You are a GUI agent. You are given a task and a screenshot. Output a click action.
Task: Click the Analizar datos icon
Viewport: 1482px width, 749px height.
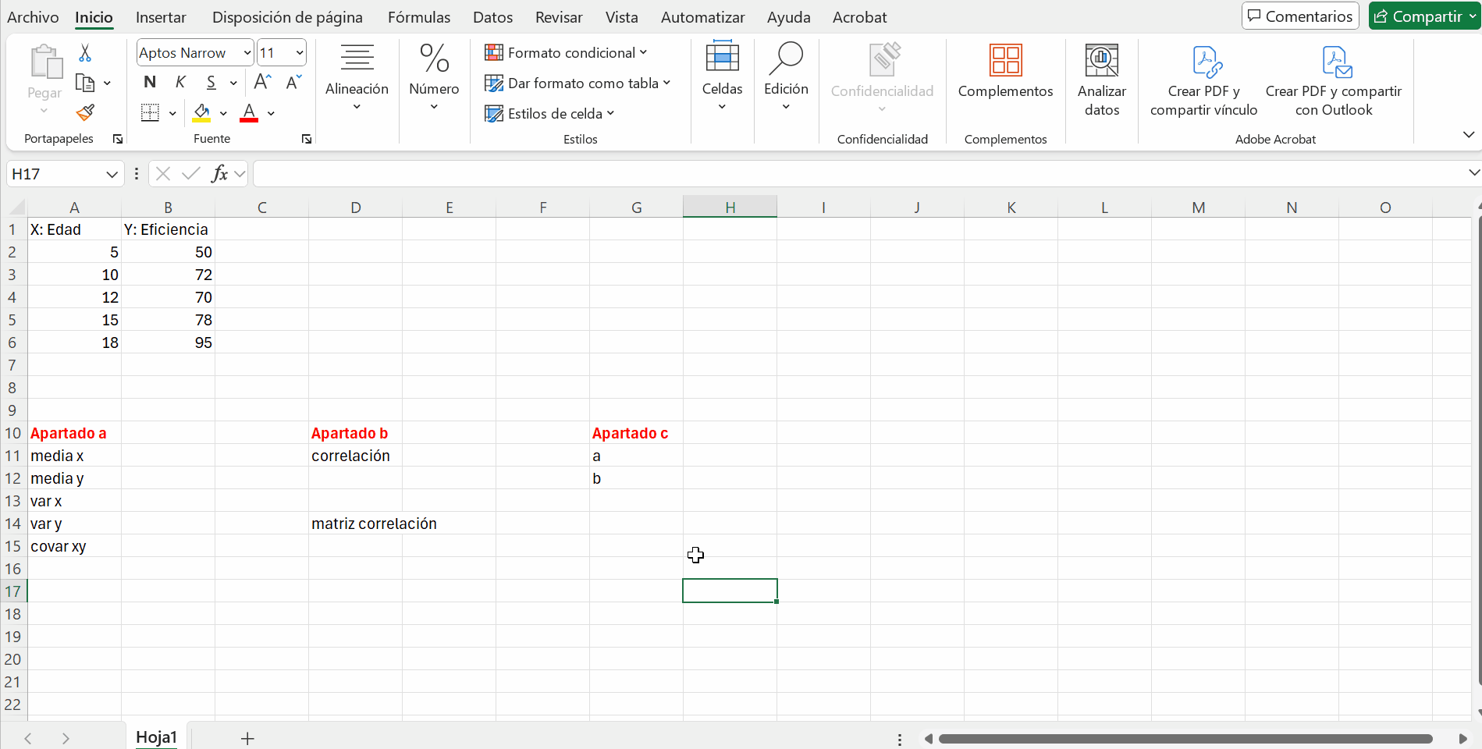1101,78
